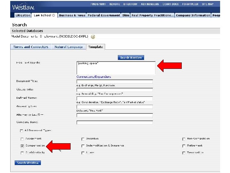Check the Termination checkbox
The height and width of the screenshot is (173, 230).
tap(184, 153)
